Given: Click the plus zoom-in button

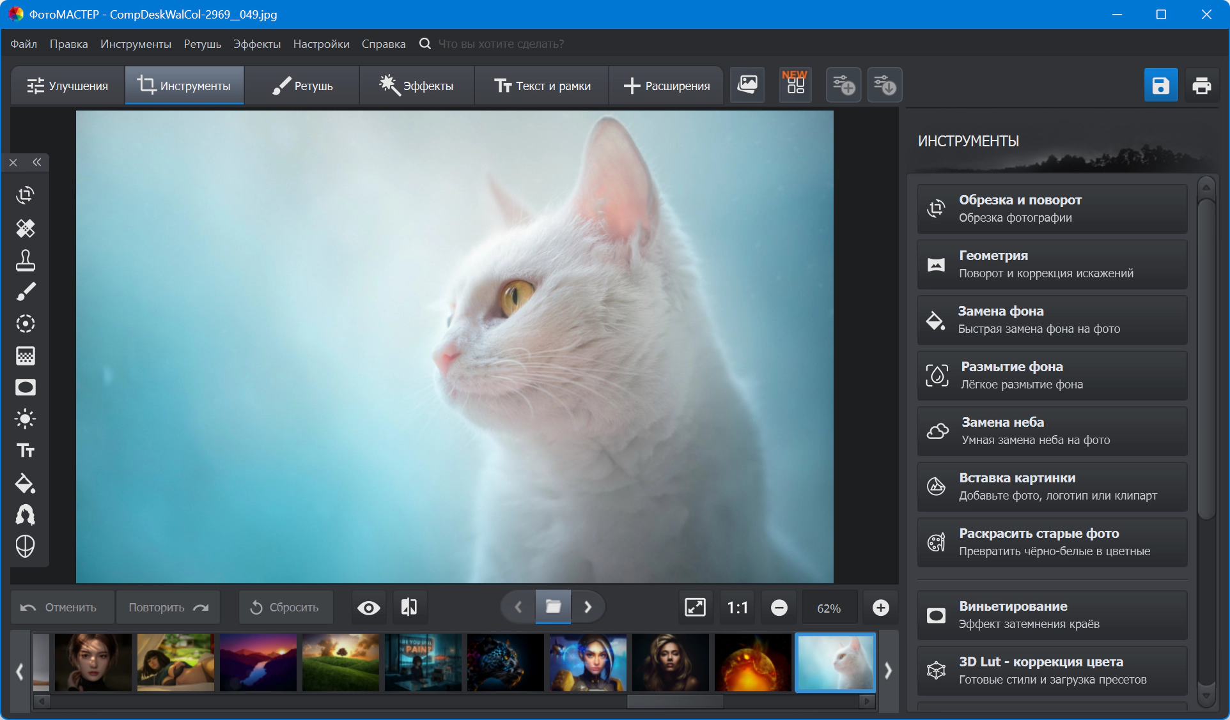Looking at the screenshot, I should [880, 608].
